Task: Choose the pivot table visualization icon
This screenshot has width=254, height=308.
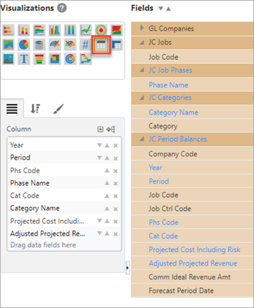Action: point(117,45)
